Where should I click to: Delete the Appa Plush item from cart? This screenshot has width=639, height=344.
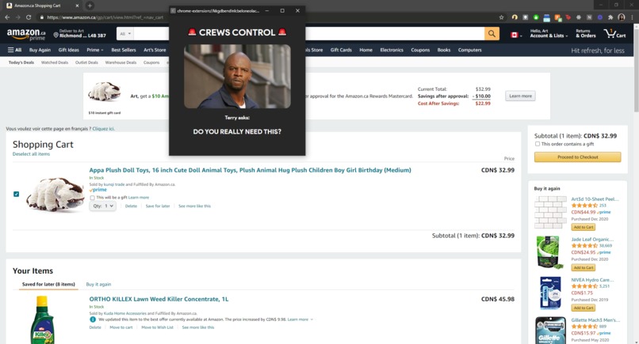coord(131,206)
